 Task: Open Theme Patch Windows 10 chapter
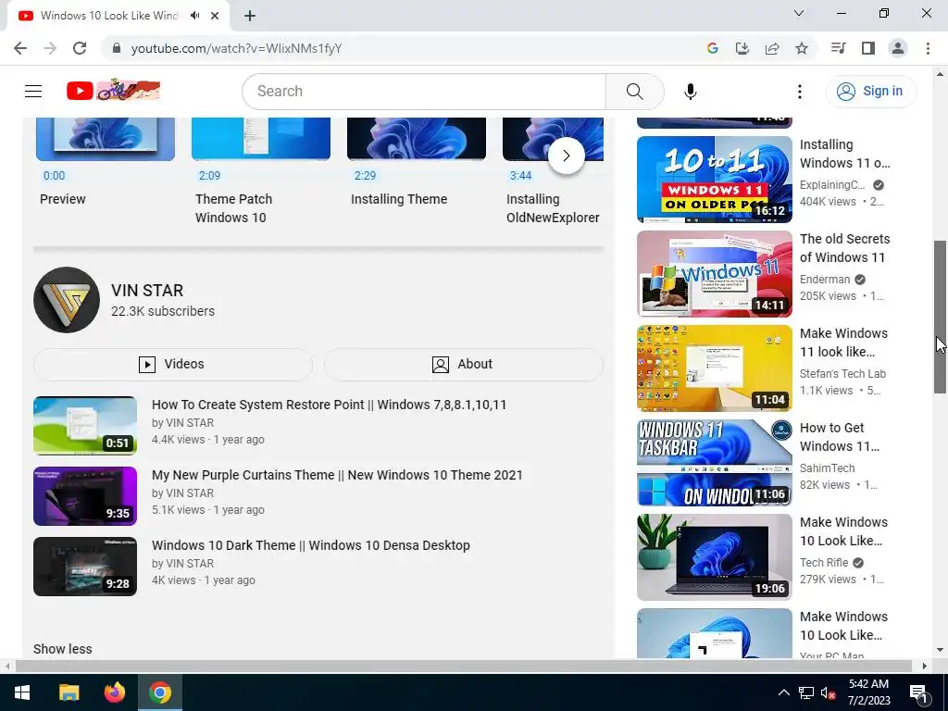233,208
